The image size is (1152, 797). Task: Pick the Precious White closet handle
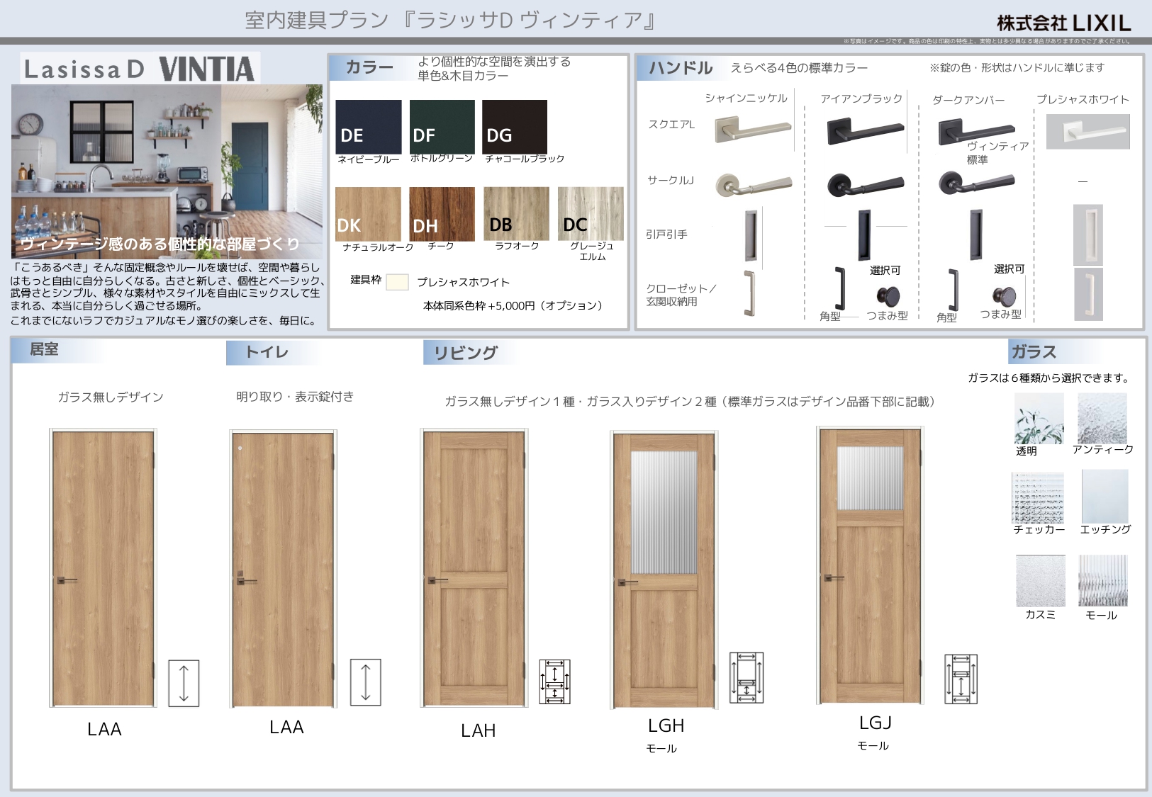pyautogui.click(x=1088, y=294)
